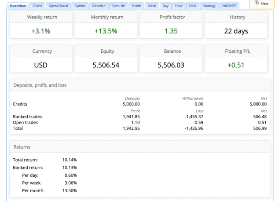Open the Charts tab
Image resolution: width=275 pixels, height=201 pixels.
37,6
